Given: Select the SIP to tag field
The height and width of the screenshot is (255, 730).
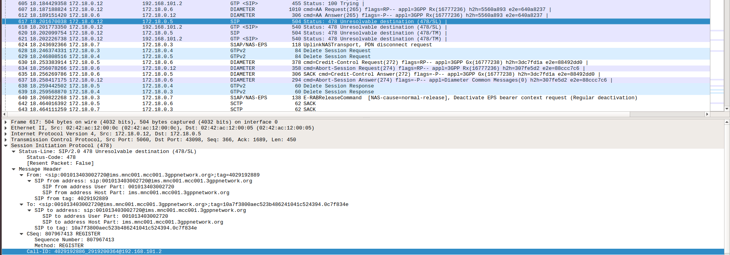Looking at the screenshot, I should tap(116, 228).
